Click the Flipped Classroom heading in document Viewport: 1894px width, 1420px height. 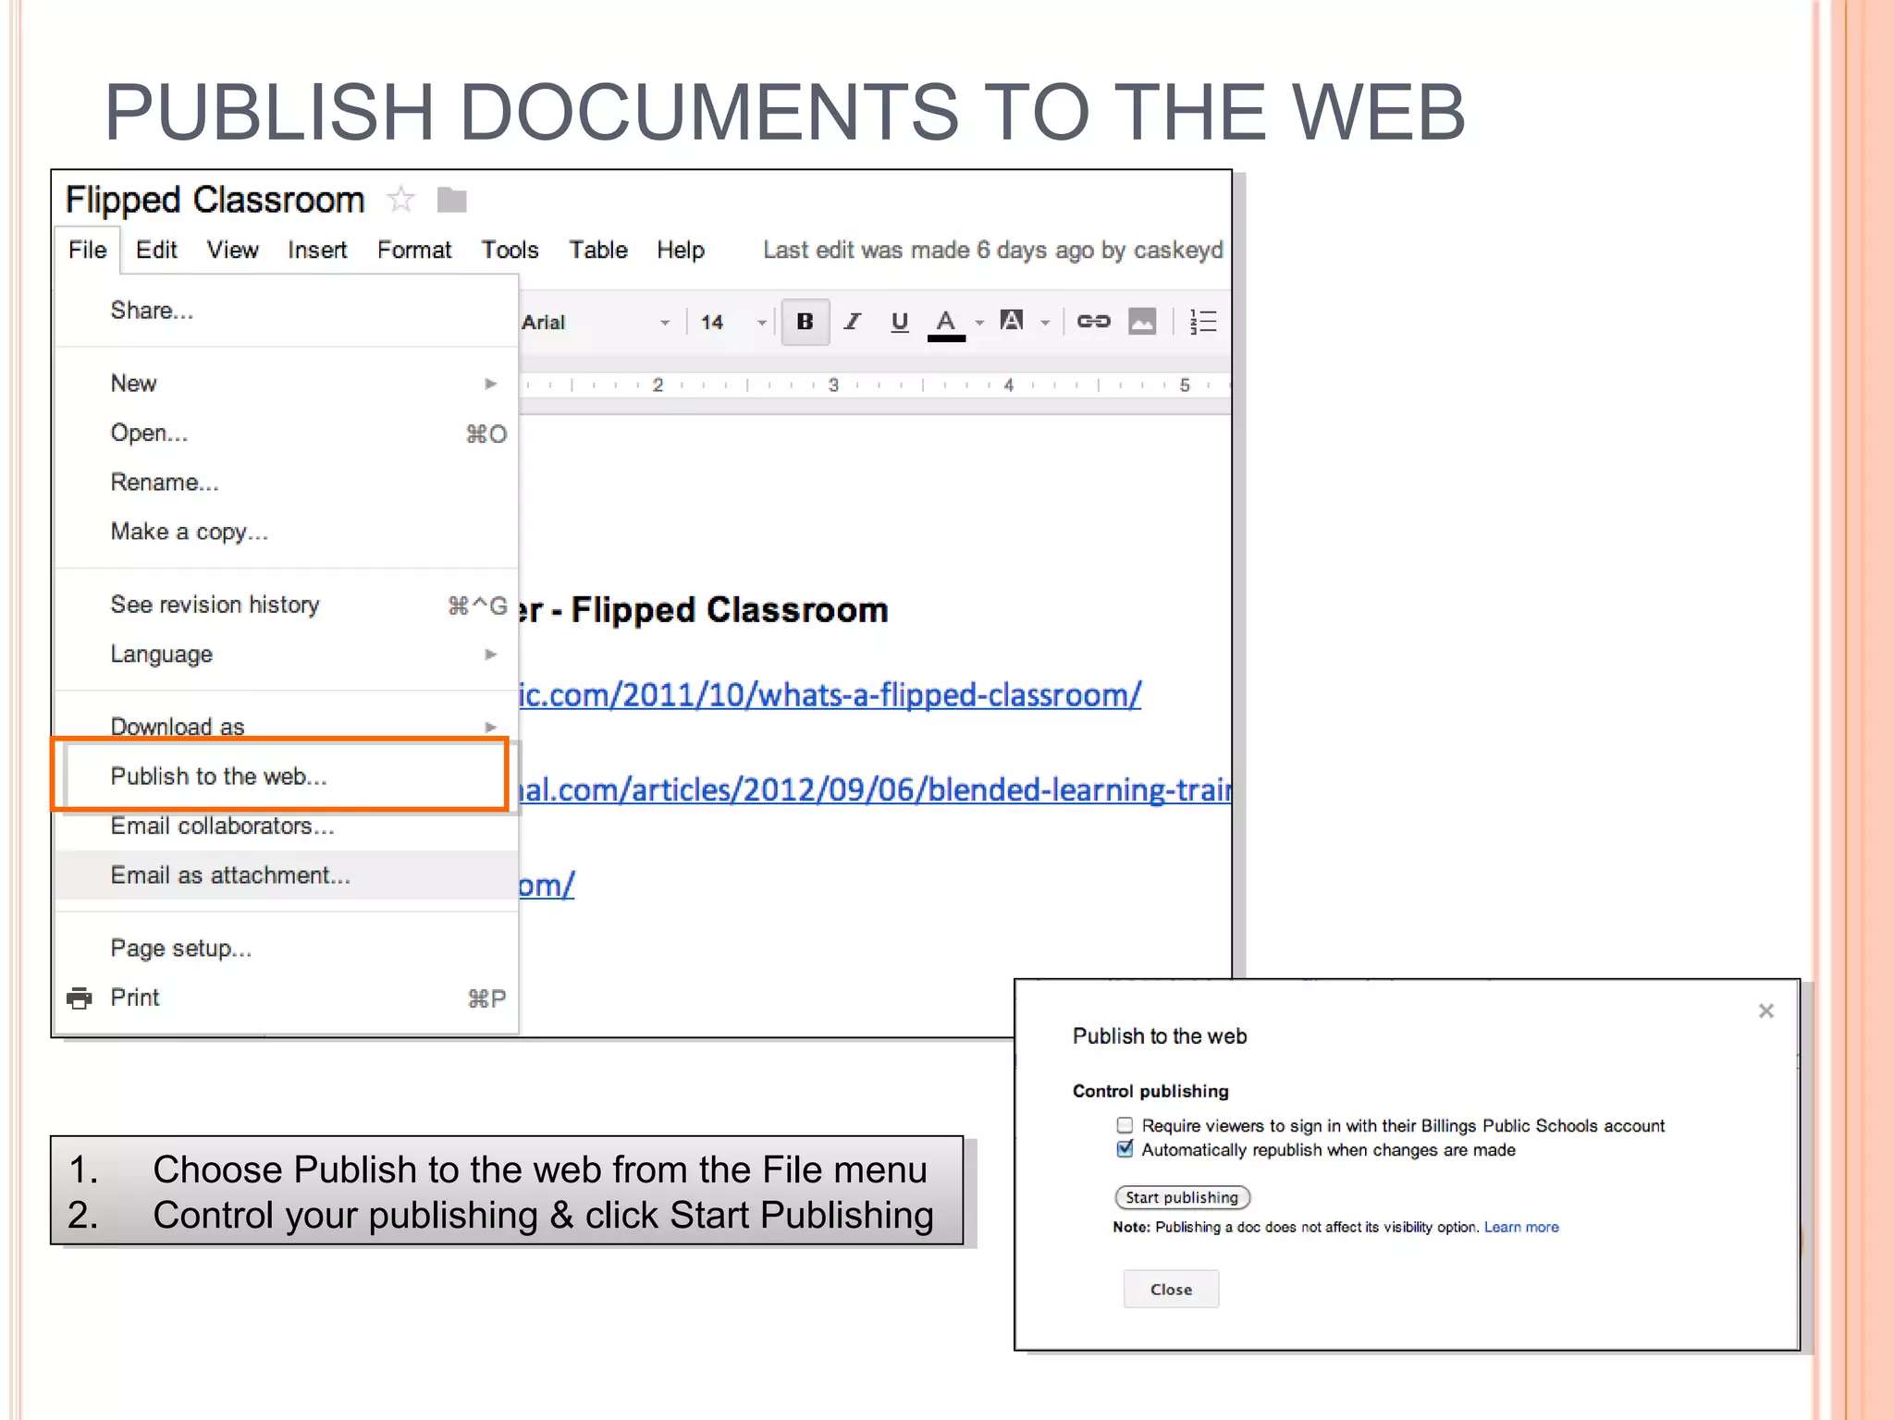pyautogui.click(x=730, y=610)
